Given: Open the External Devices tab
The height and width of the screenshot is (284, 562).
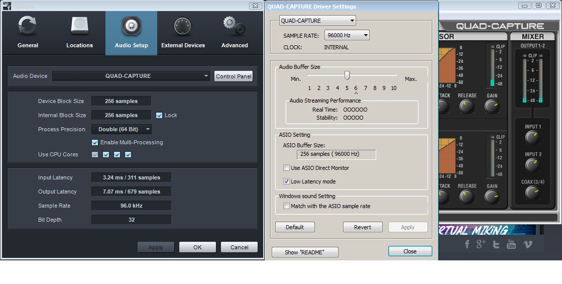Looking at the screenshot, I should click(183, 33).
